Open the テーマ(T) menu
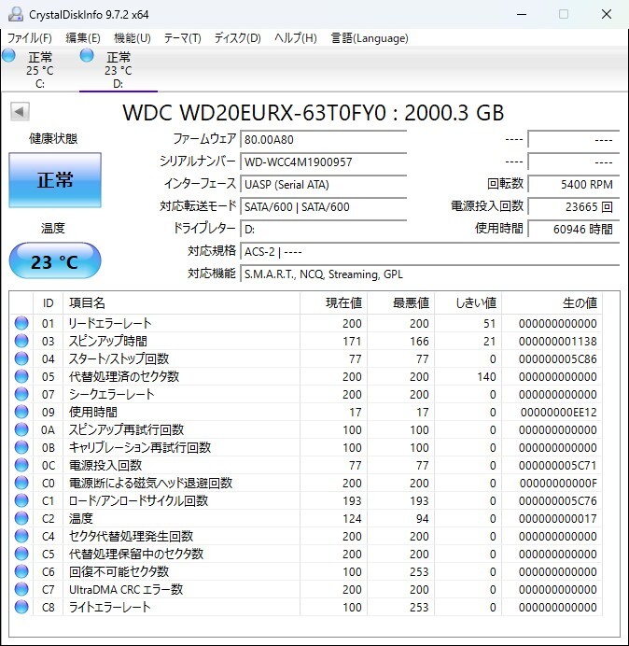 coord(182,38)
